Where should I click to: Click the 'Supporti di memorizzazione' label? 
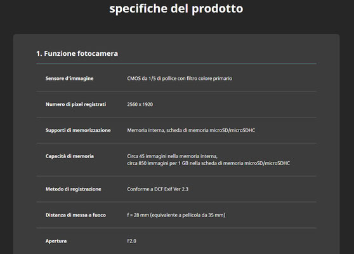78,130
